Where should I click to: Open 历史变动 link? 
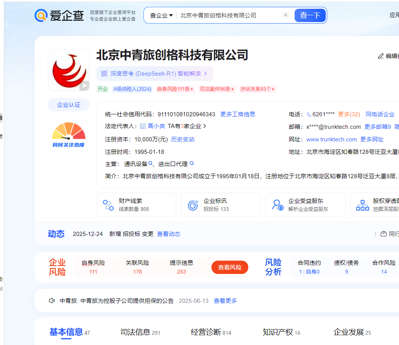tap(183, 139)
